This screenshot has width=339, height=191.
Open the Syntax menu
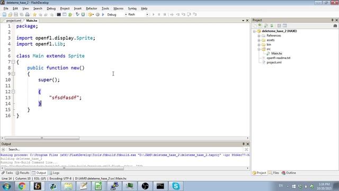tap(132, 8)
